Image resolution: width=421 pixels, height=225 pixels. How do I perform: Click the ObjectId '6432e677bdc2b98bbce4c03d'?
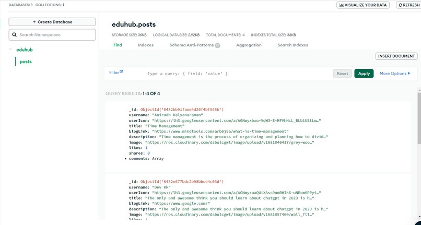tap(182, 182)
